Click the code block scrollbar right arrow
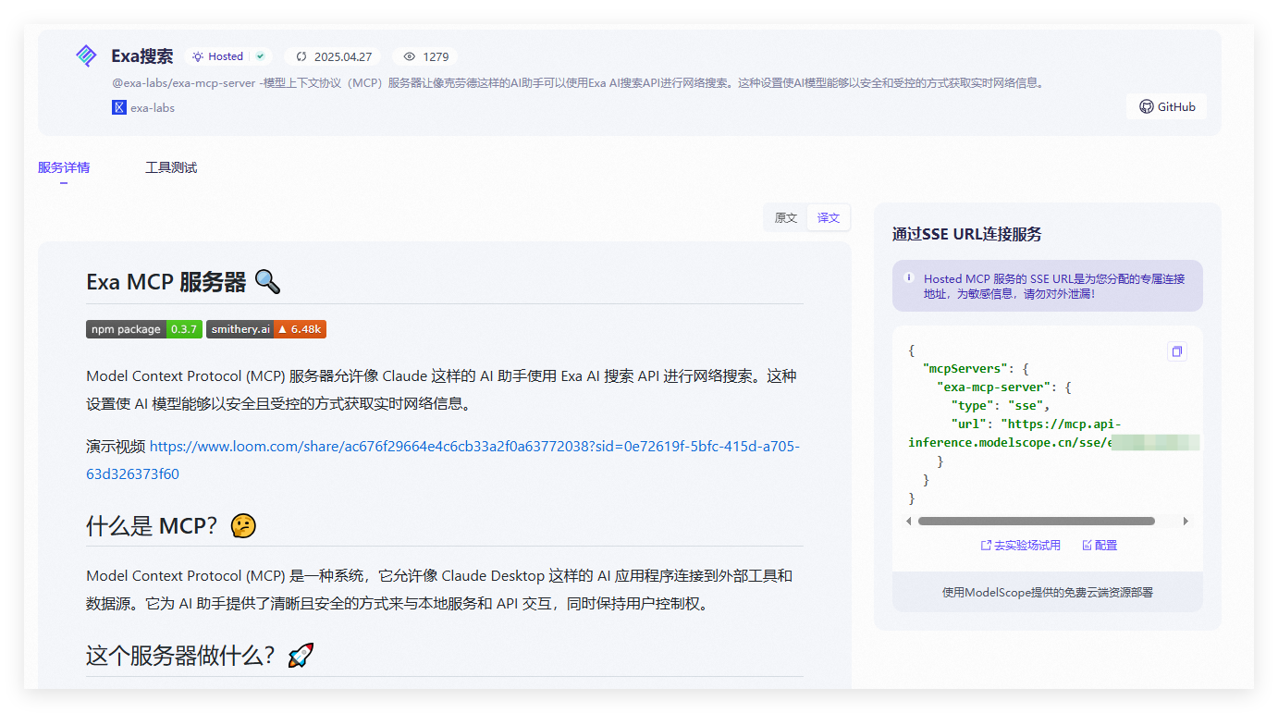This screenshot has height=713, width=1278. (1186, 522)
